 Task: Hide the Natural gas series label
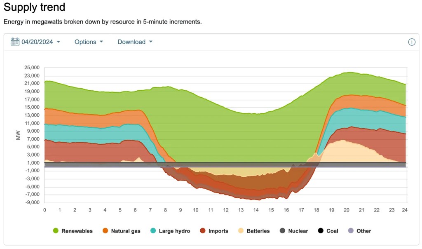click(x=126, y=231)
